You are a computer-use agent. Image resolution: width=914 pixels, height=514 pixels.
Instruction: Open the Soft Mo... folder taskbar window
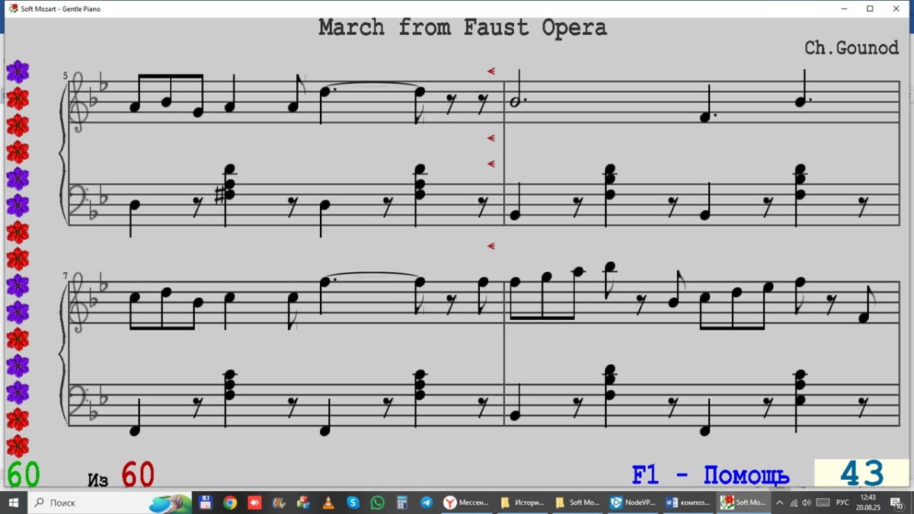pos(577,503)
